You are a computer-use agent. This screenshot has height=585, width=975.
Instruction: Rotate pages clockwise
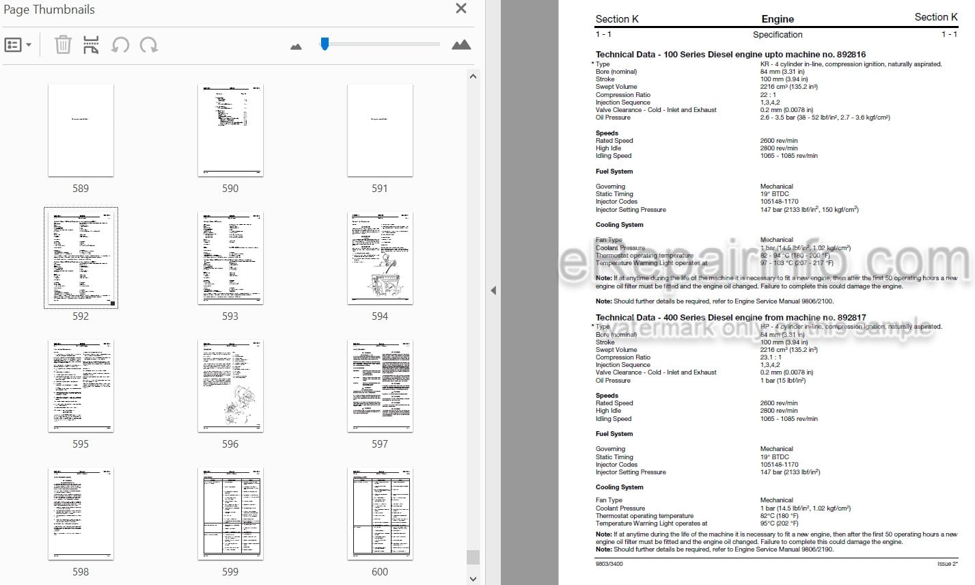[x=149, y=45]
